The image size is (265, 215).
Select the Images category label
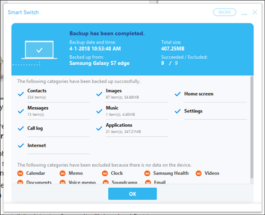114,91
